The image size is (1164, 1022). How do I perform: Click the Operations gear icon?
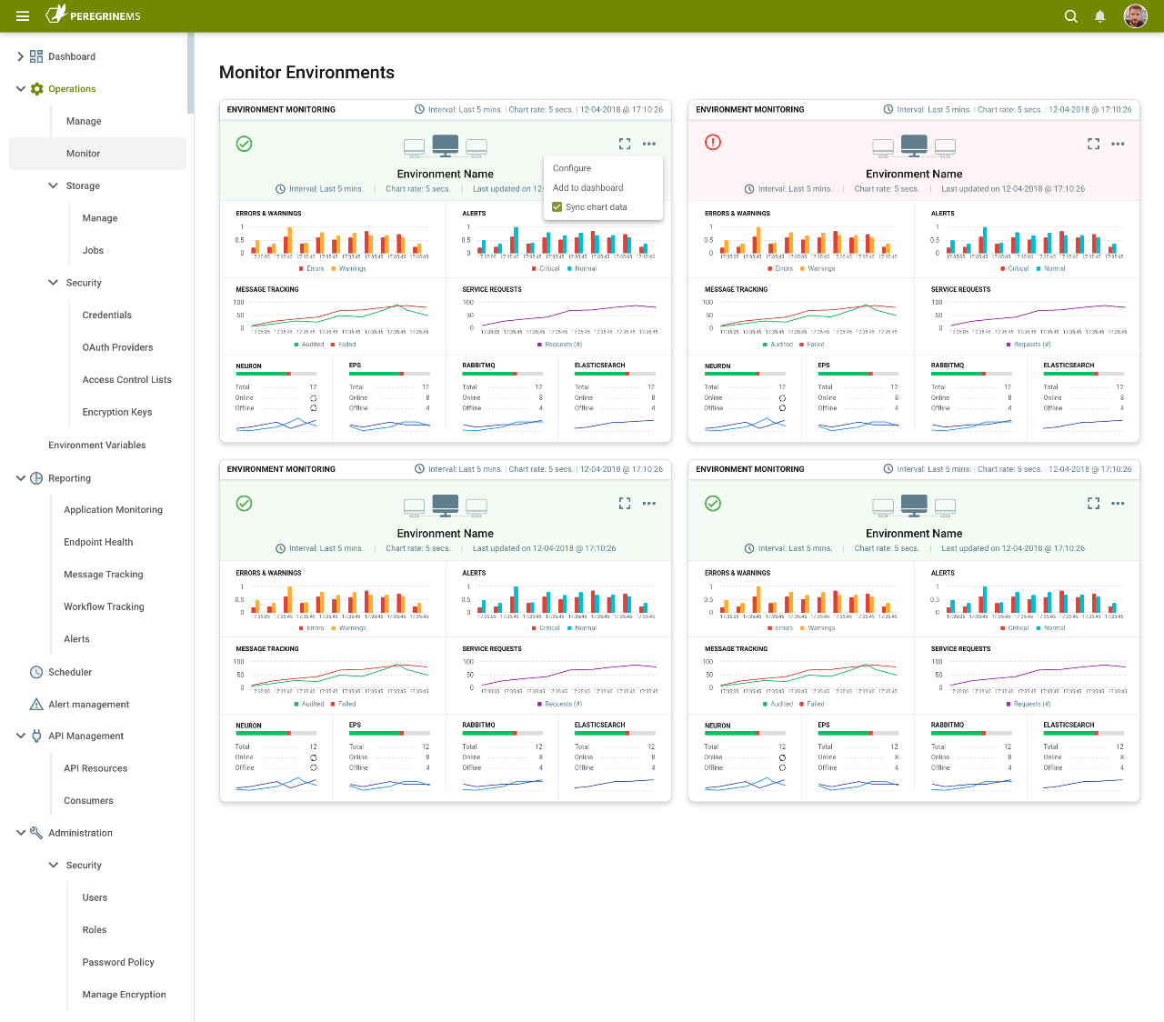(37, 89)
